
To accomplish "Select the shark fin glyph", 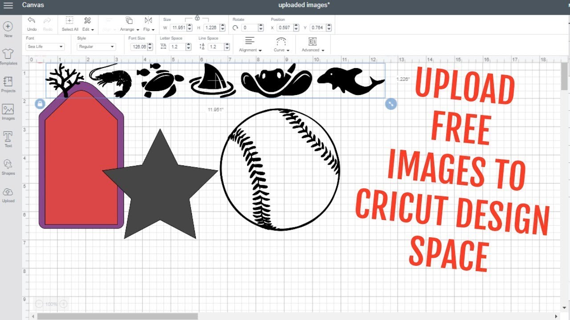I will (x=212, y=80).
